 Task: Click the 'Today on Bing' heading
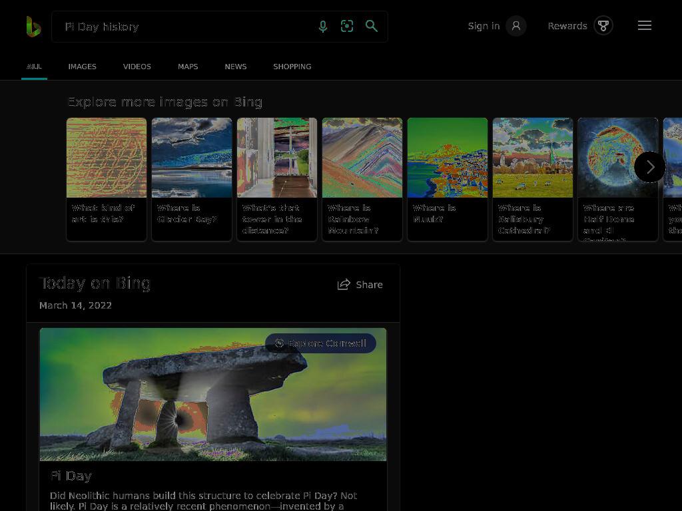pyautogui.click(x=95, y=283)
